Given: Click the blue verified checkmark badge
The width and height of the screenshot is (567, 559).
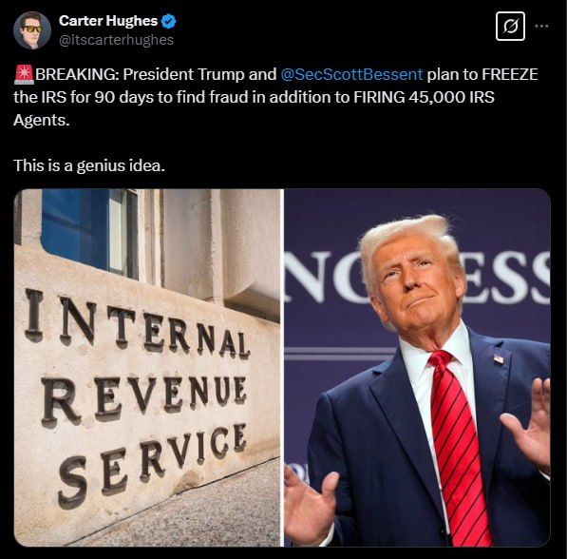Looking at the screenshot, I should [x=168, y=21].
